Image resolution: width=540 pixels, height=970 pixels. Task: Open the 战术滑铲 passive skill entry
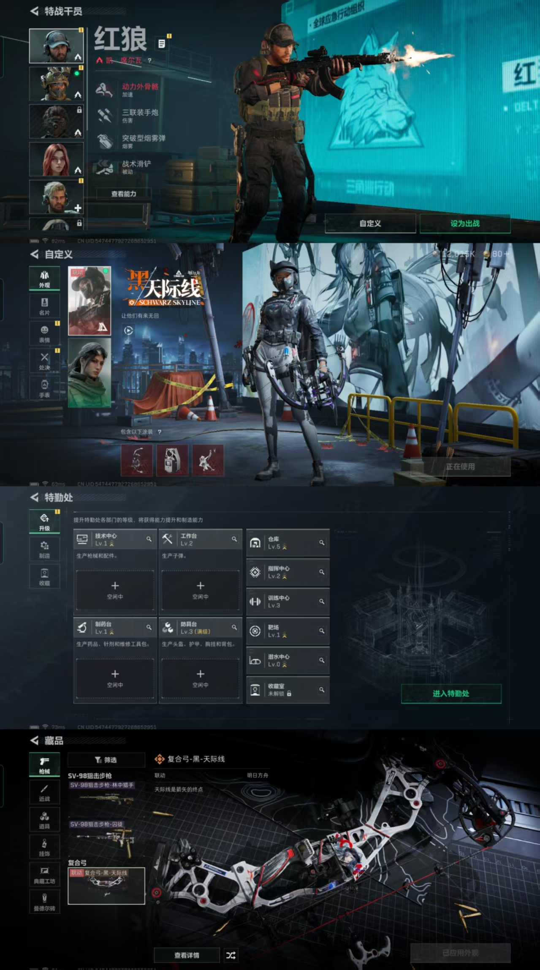123,167
